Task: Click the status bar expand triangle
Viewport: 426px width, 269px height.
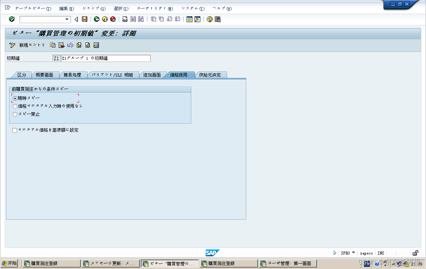Action: coord(335,253)
